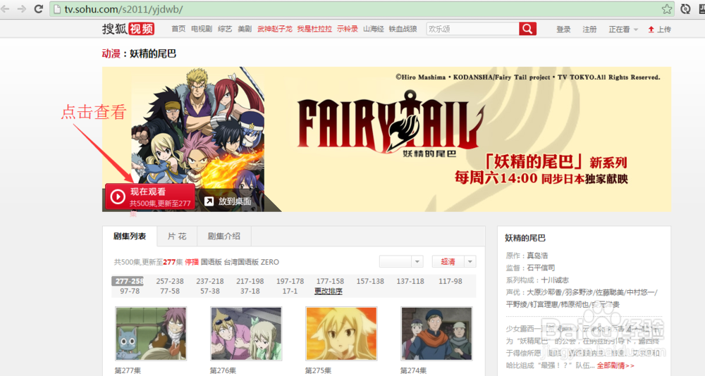Screen dimensions: 705x376
Task: Select episode range 157-138
Action: click(x=370, y=281)
